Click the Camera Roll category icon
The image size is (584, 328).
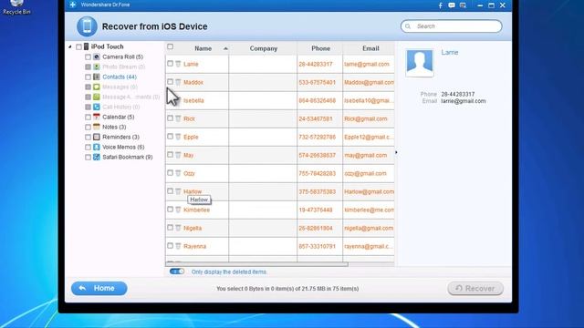click(97, 56)
